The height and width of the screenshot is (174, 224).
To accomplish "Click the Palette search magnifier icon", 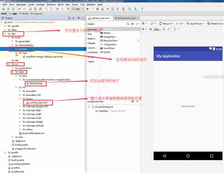I will pos(128,24).
